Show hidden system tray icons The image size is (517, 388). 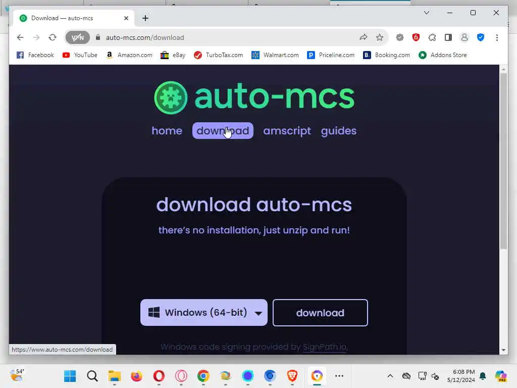(390, 376)
